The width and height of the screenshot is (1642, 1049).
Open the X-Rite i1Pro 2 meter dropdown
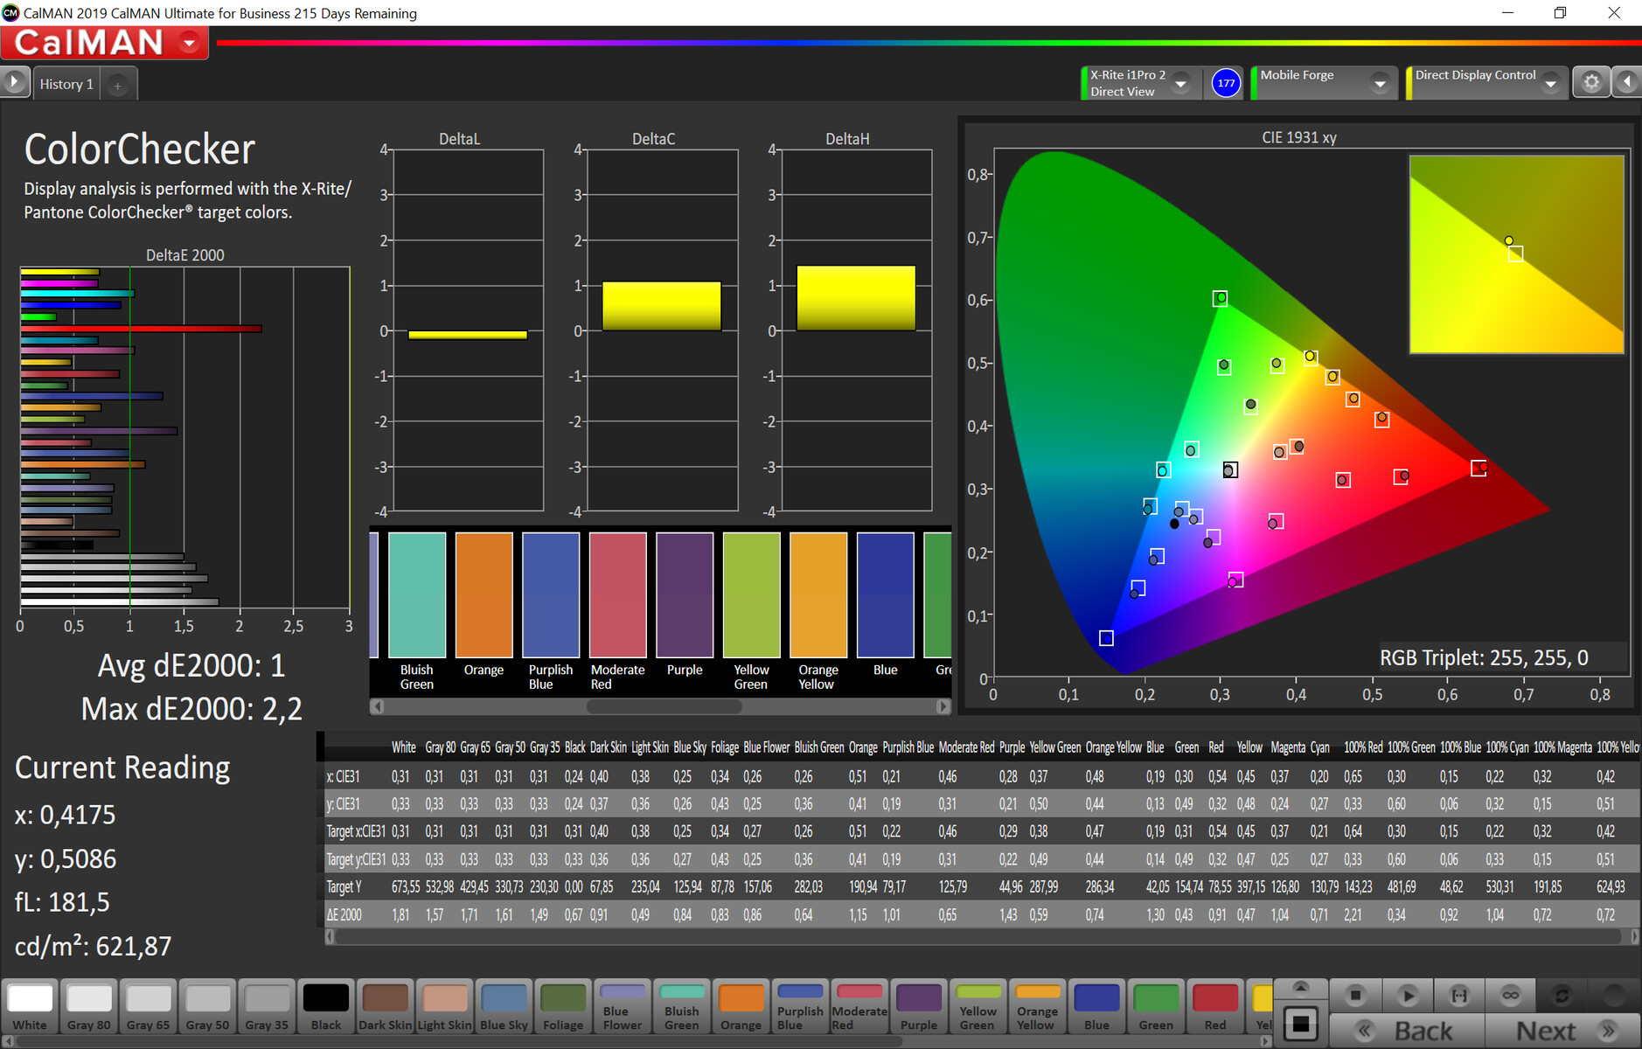click(1180, 83)
